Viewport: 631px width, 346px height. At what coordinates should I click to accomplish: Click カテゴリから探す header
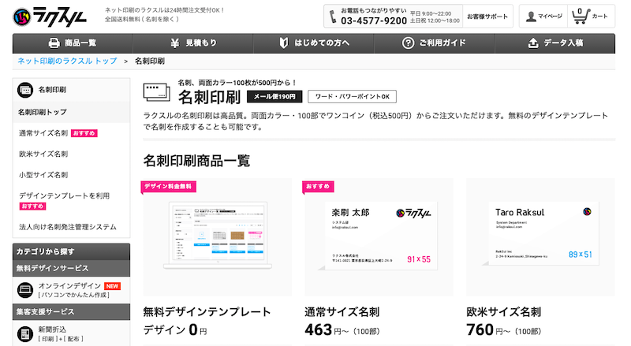click(x=71, y=252)
